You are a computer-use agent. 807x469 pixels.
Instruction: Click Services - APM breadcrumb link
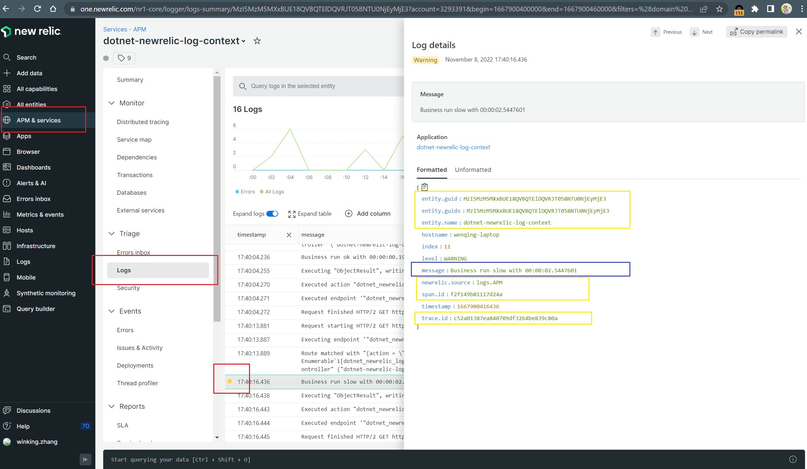[125, 29]
